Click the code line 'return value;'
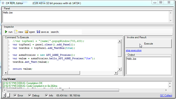 pos(22,69)
